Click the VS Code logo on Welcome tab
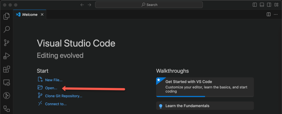This screenshot has height=114, width=282. (x=18, y=15)
